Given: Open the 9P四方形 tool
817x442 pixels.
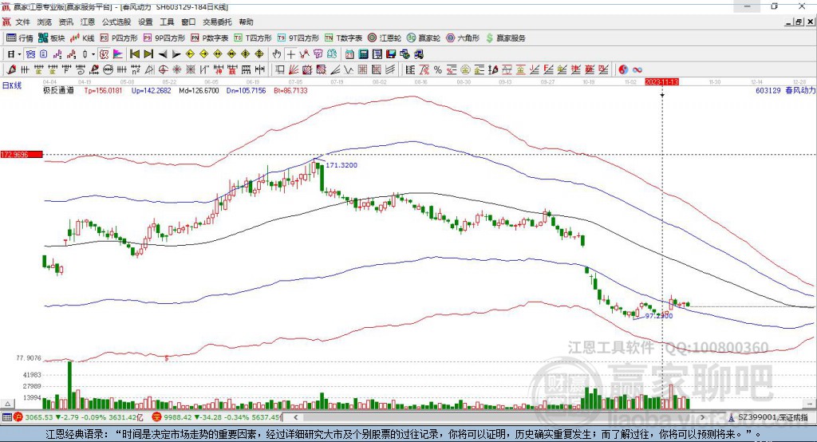Looking at the screenshot, I should point(164,38).
